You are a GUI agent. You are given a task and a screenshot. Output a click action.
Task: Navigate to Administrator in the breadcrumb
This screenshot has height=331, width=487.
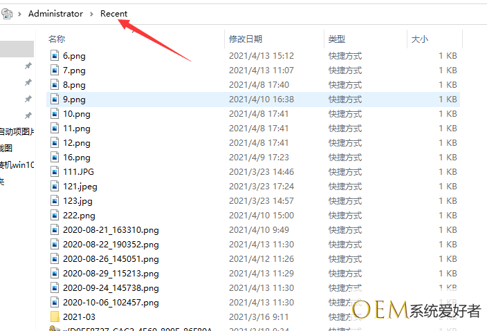55,14
